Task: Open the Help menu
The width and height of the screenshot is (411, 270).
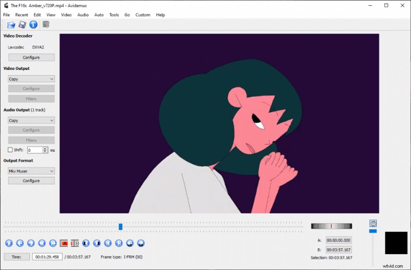Action: coord(160,15)
